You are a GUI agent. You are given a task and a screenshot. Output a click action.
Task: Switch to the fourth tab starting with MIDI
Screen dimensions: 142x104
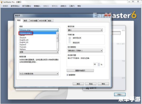click(x=43, y=21)
